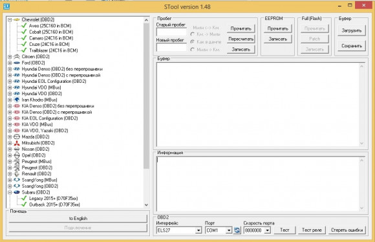Click the Тест button
The image size is (375, 242).
(x=284, y=230)
